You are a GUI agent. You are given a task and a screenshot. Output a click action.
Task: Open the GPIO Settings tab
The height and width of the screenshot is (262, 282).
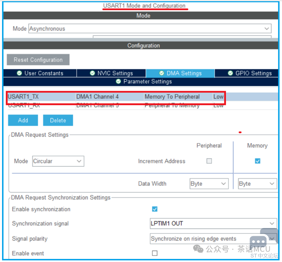pyautogui.click(x=246, y=73)
